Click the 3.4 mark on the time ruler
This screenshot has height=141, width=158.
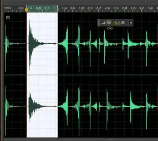click(150, 8)
